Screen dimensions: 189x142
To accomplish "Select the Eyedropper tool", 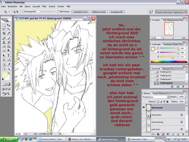I will tap(9, 65).
